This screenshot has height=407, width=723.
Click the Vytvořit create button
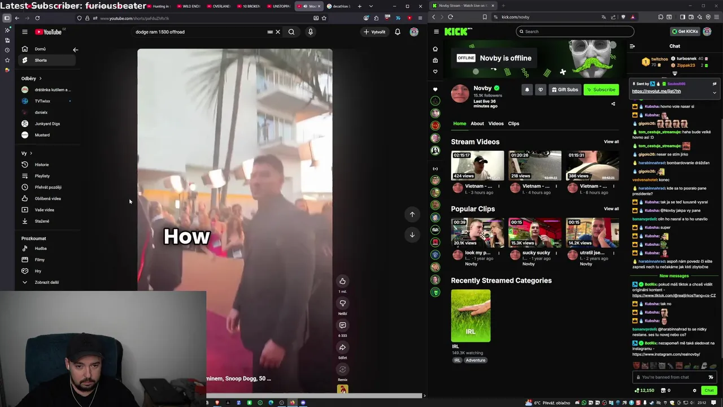point(374,32)
